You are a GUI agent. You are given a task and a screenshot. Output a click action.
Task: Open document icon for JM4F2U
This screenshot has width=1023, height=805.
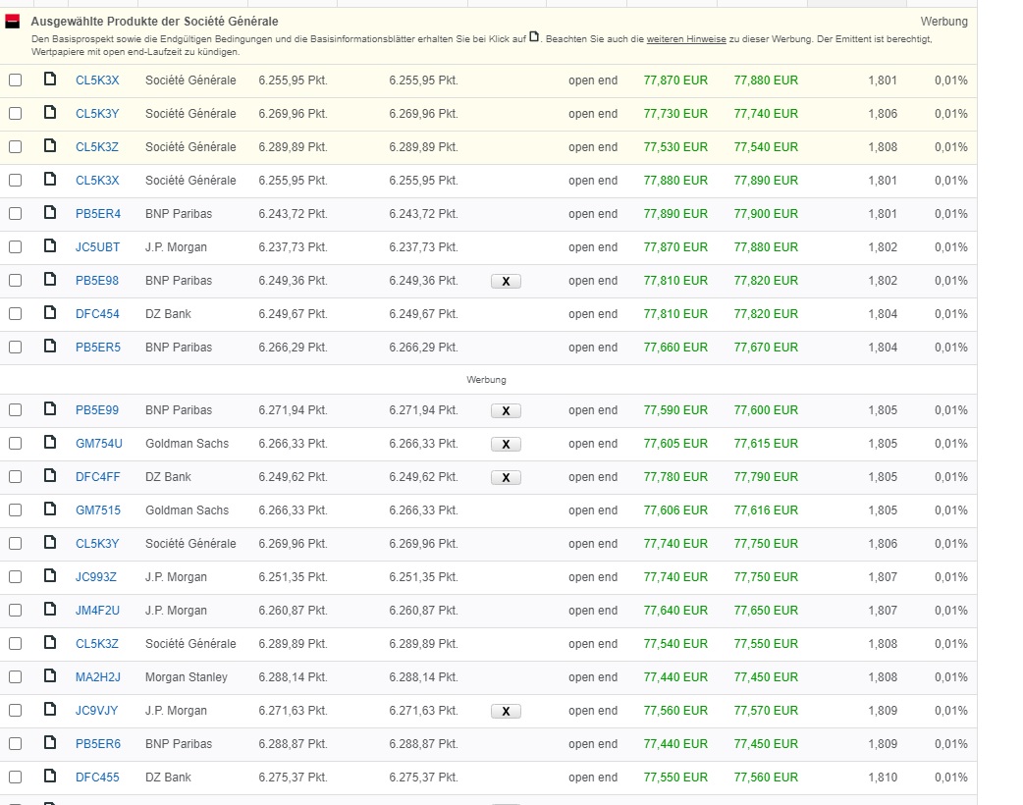tap(50, 610)
